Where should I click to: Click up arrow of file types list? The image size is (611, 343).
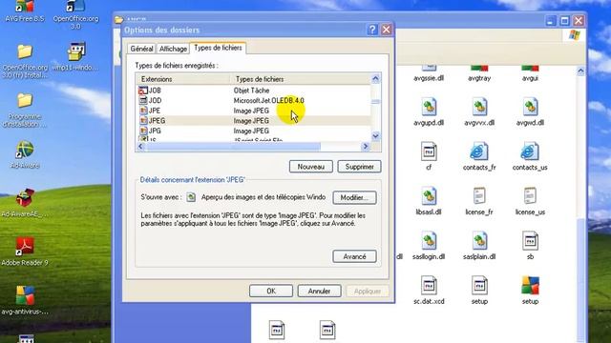(x=375, y=79)
